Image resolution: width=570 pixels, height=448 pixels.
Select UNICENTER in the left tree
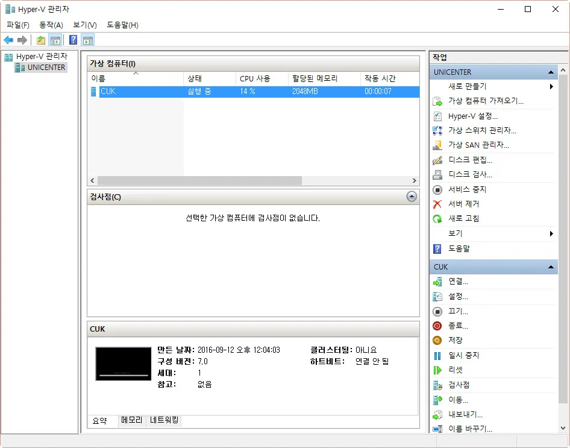[x=47, y=67]
